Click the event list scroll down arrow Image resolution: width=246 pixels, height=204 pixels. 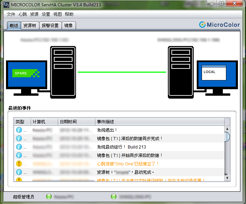coord(227,178)
